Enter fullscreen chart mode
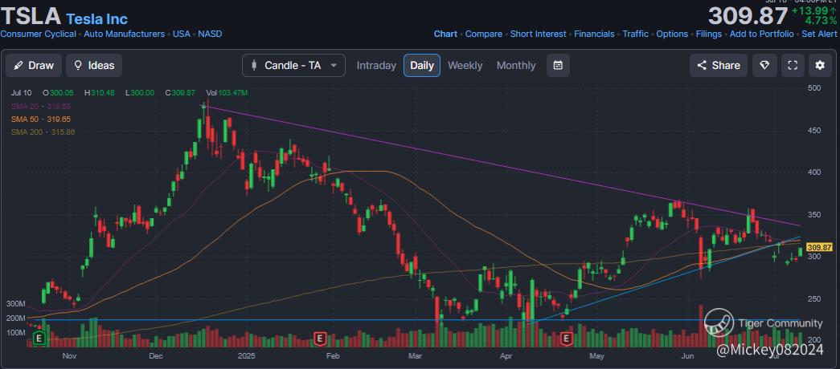 [793, 65]
